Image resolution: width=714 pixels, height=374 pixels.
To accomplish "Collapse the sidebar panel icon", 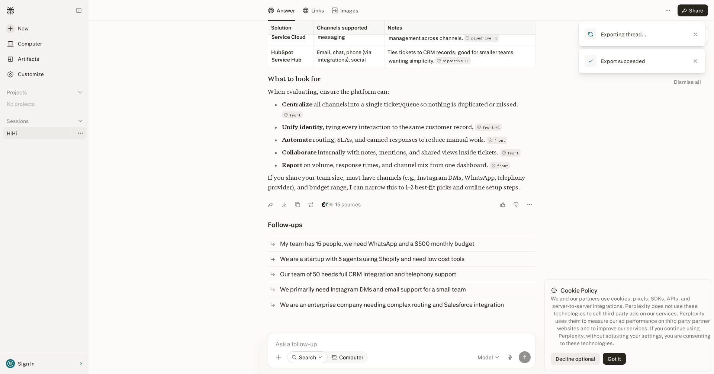I will 79,10.
